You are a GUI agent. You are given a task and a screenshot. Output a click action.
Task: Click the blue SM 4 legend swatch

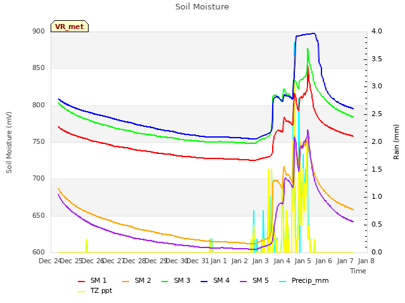(204, 282)
